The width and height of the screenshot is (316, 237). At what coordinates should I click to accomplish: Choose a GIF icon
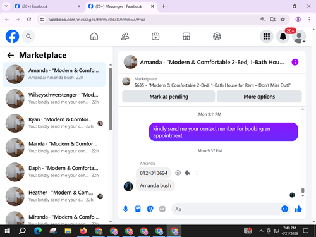pos(162,209)
